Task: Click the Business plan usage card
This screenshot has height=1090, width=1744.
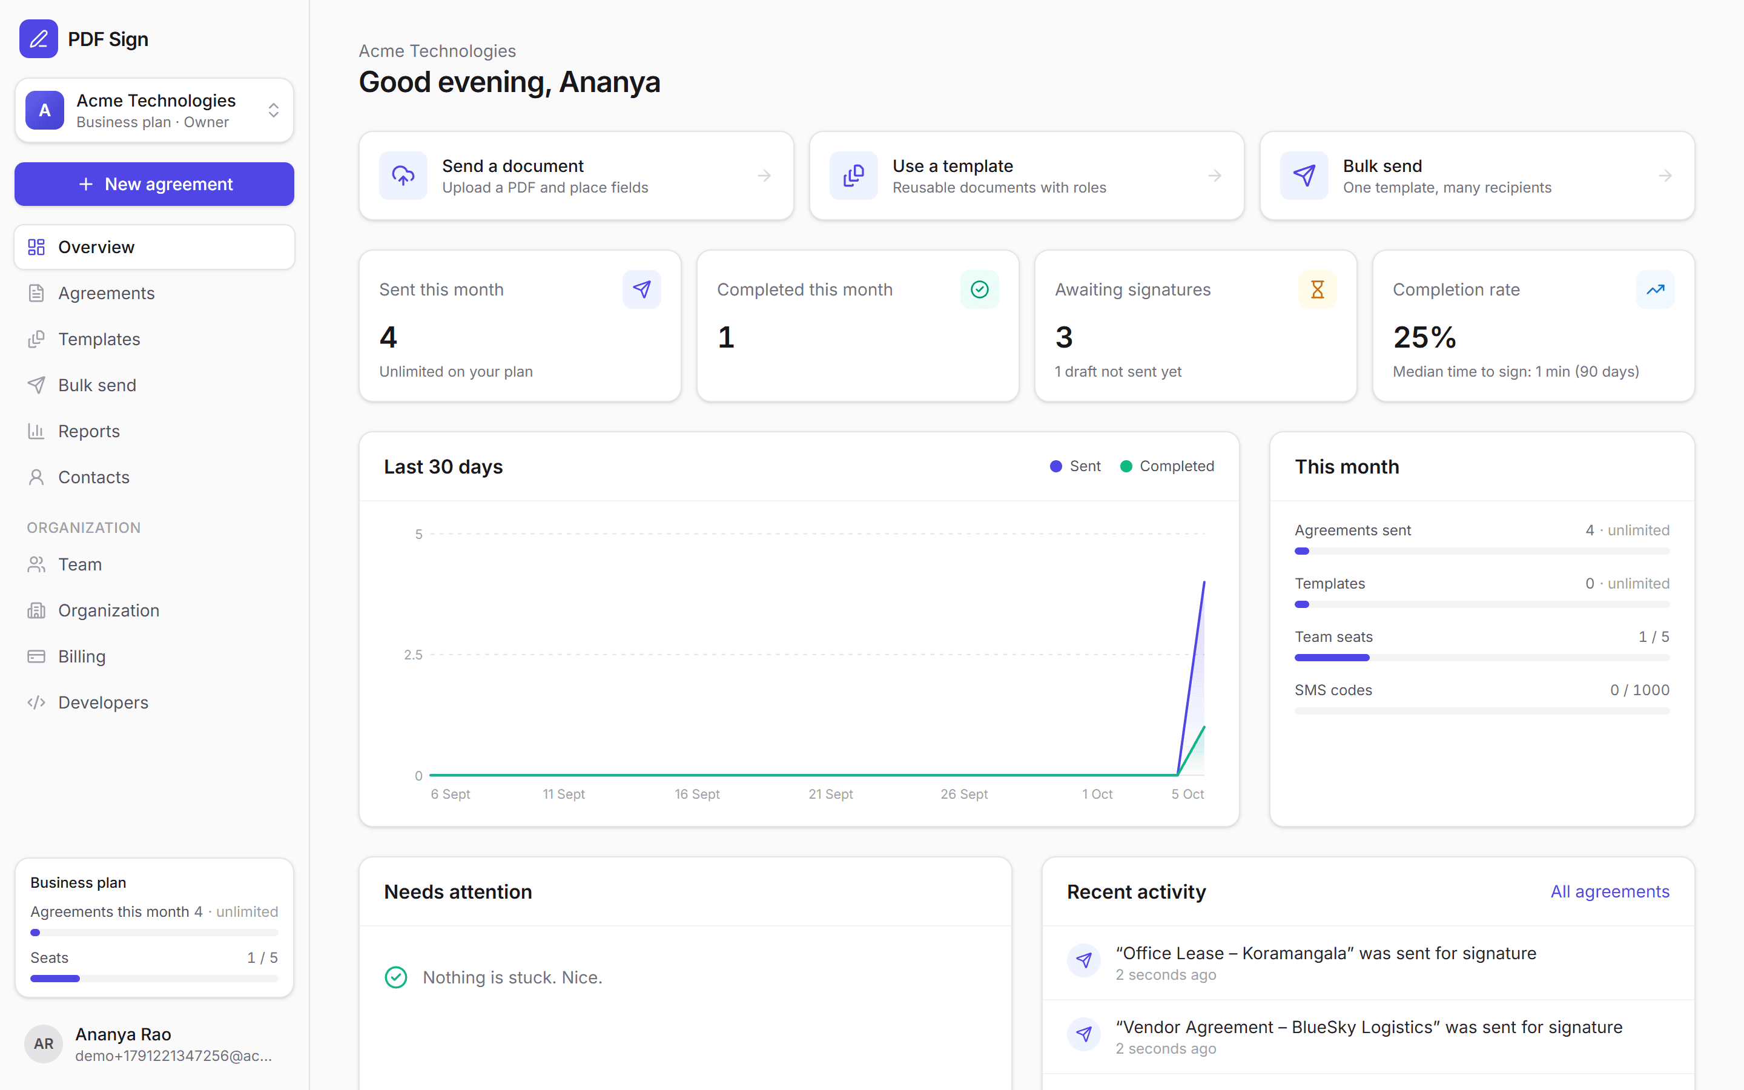Action: pyautogui.click(x=154, y=928)
